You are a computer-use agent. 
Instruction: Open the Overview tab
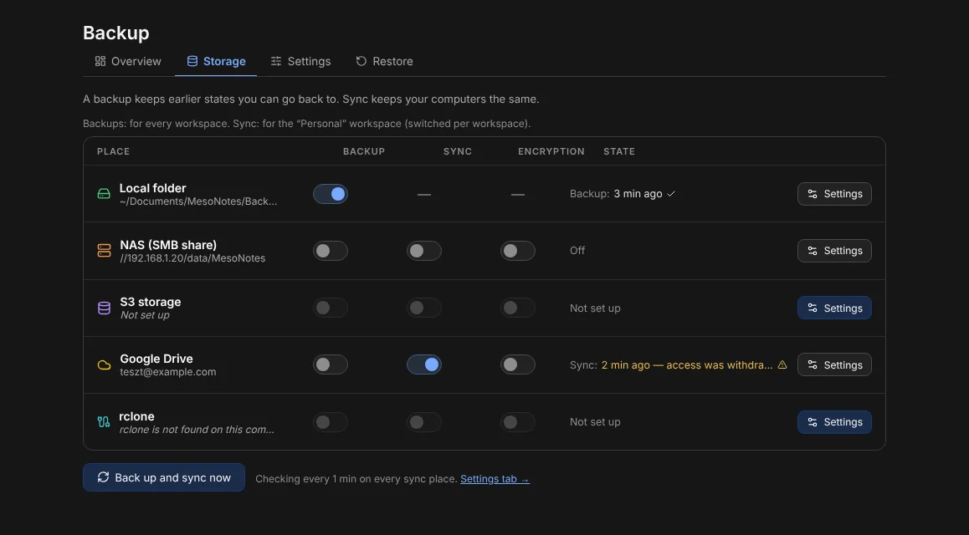point(128,61)
